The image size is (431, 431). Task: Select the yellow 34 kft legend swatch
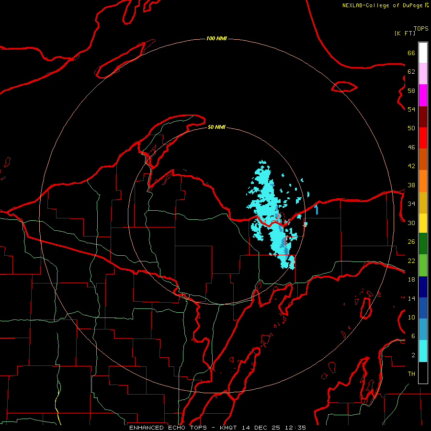[423, 223]
